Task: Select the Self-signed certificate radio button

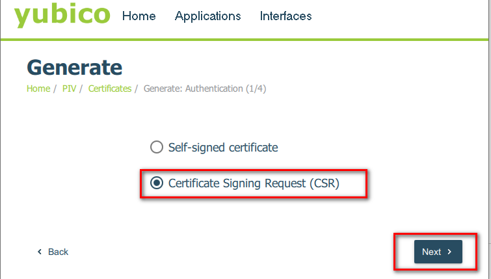Action: point(156,148)
